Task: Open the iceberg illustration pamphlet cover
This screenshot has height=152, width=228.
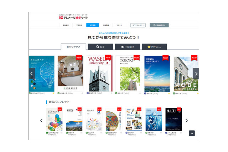Action: pos(154,120)
